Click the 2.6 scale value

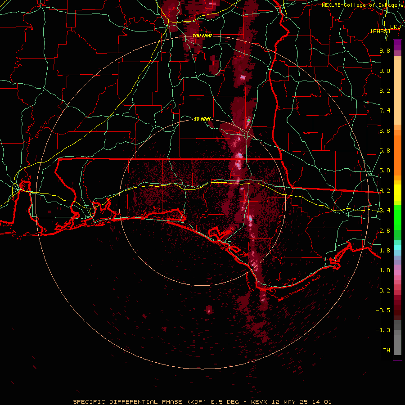pos(385,230)
